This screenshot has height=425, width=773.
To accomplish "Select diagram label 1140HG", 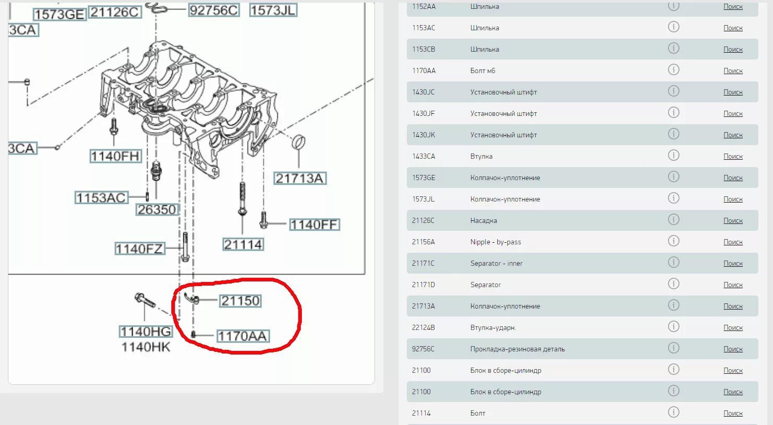I will [146, 332].
